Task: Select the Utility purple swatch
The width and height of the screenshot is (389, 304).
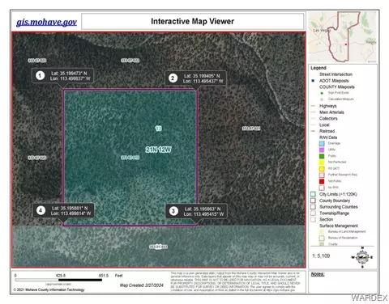Action: (x=322, y=150)
